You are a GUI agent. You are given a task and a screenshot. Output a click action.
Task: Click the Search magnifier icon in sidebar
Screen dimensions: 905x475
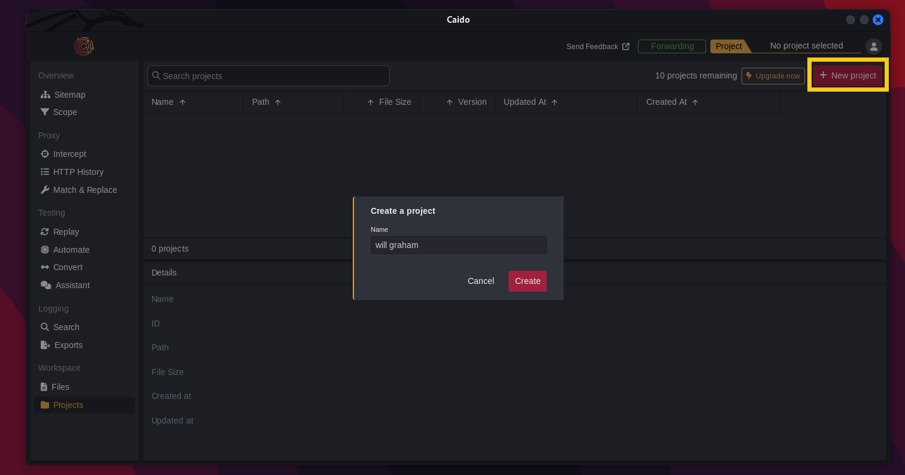[x=44, y=327]
